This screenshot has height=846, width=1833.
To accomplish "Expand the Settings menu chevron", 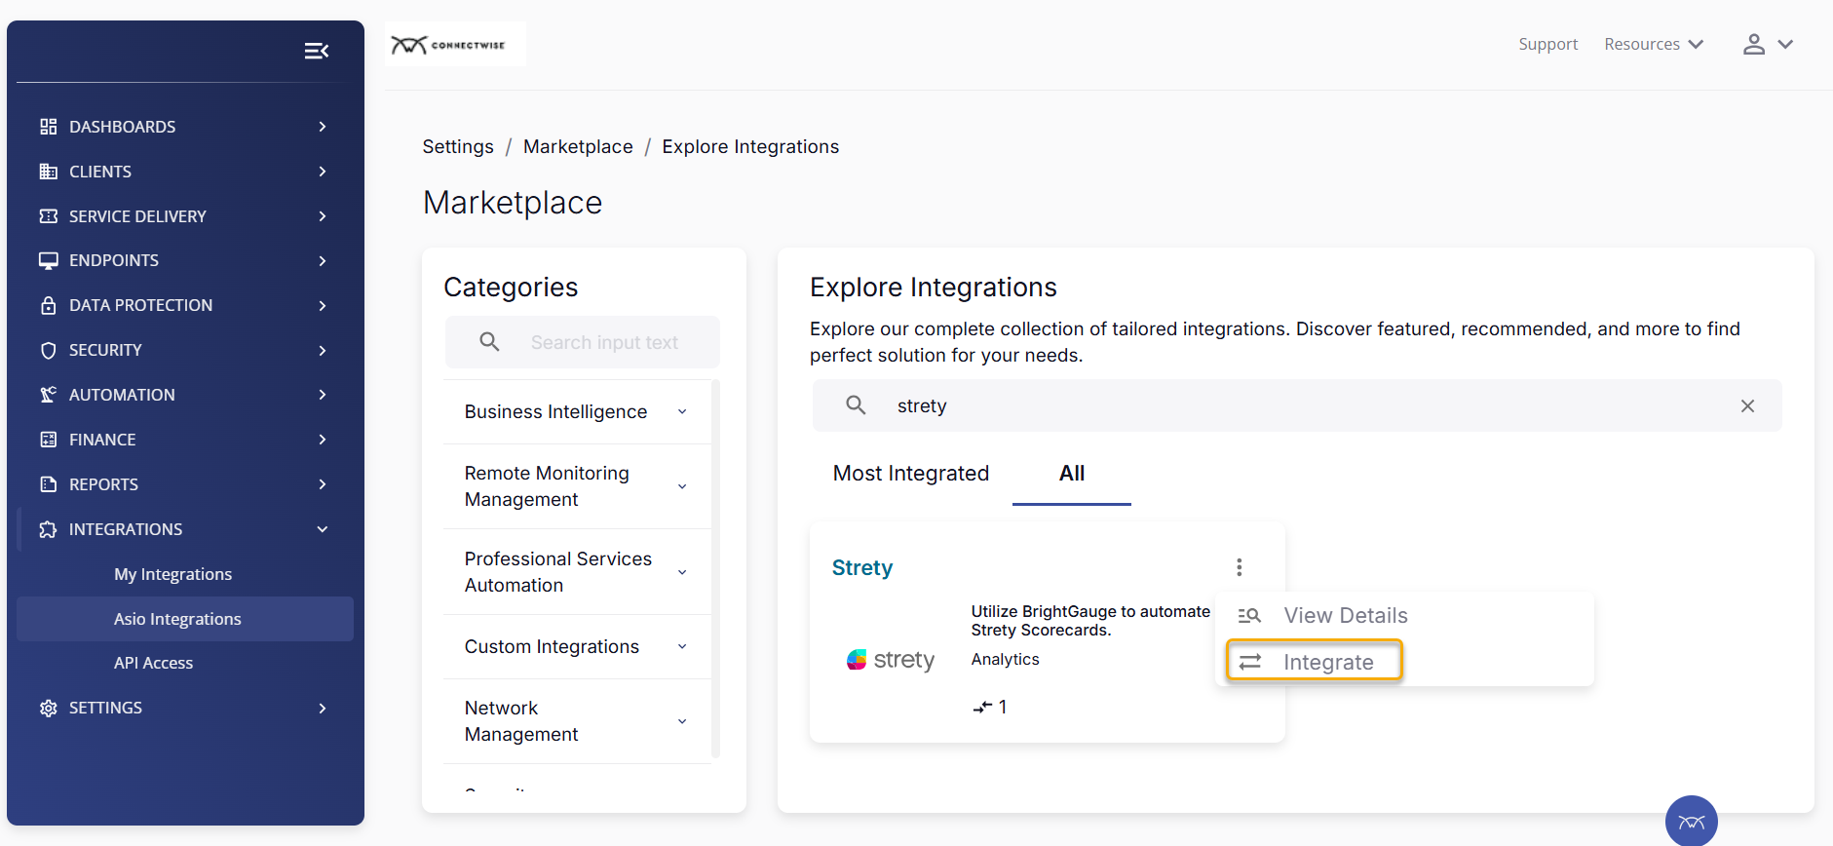I will [323, 708].
